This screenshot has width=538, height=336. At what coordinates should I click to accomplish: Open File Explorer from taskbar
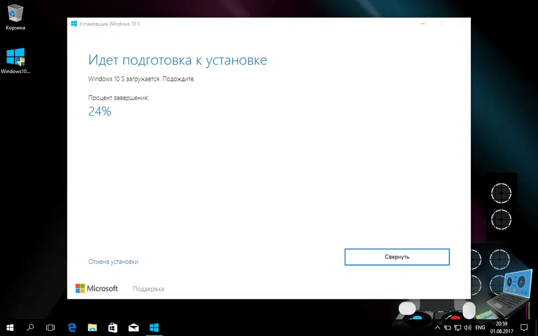pos(93,327)
